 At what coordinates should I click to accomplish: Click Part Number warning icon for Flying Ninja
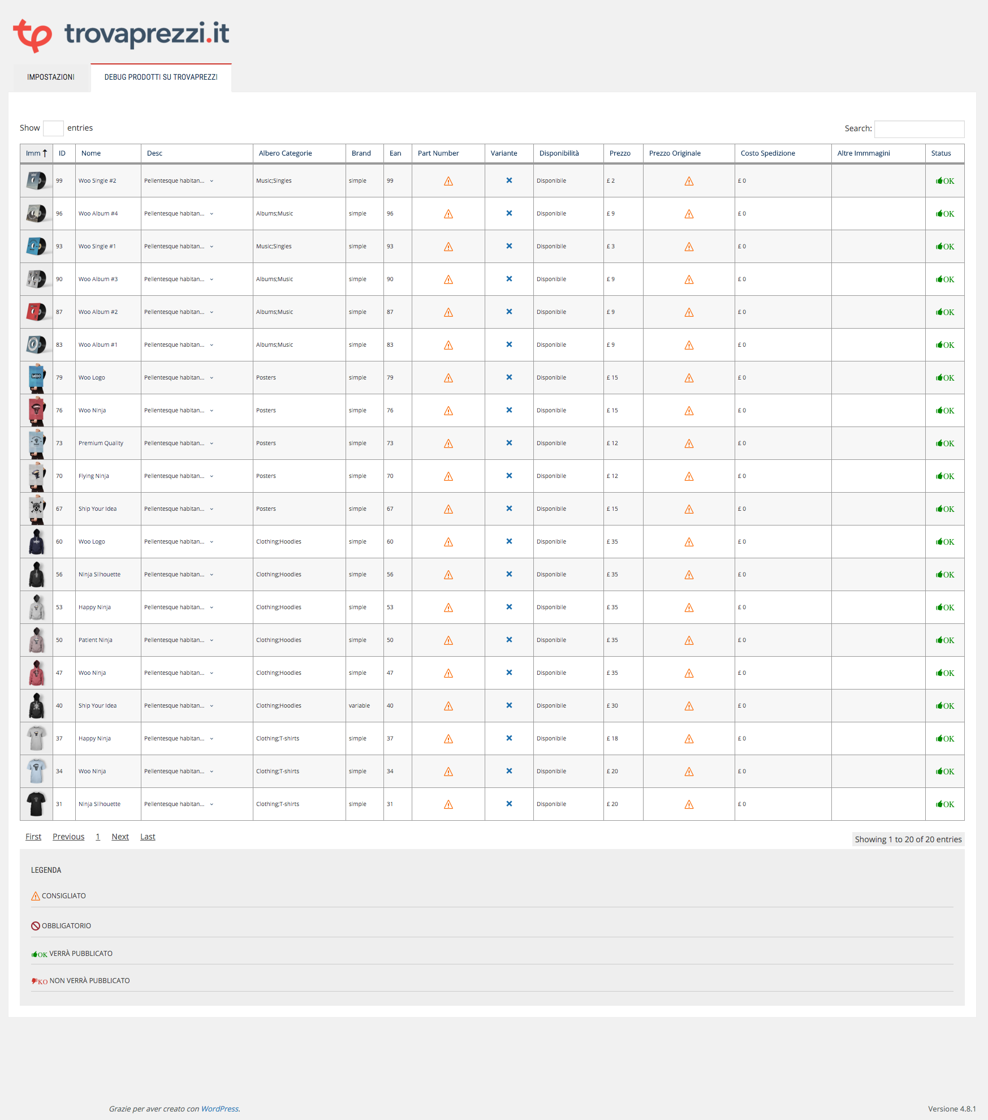448,476
